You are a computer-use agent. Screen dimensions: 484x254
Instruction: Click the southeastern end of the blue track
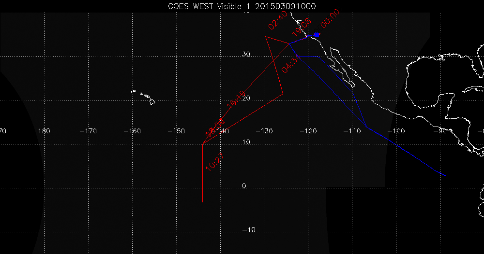445,175
